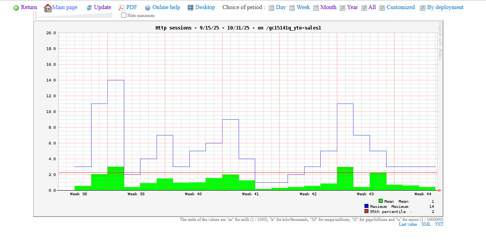Enable the Hide maximum checkbox
486x252 pixels.
tap(124, 15)
